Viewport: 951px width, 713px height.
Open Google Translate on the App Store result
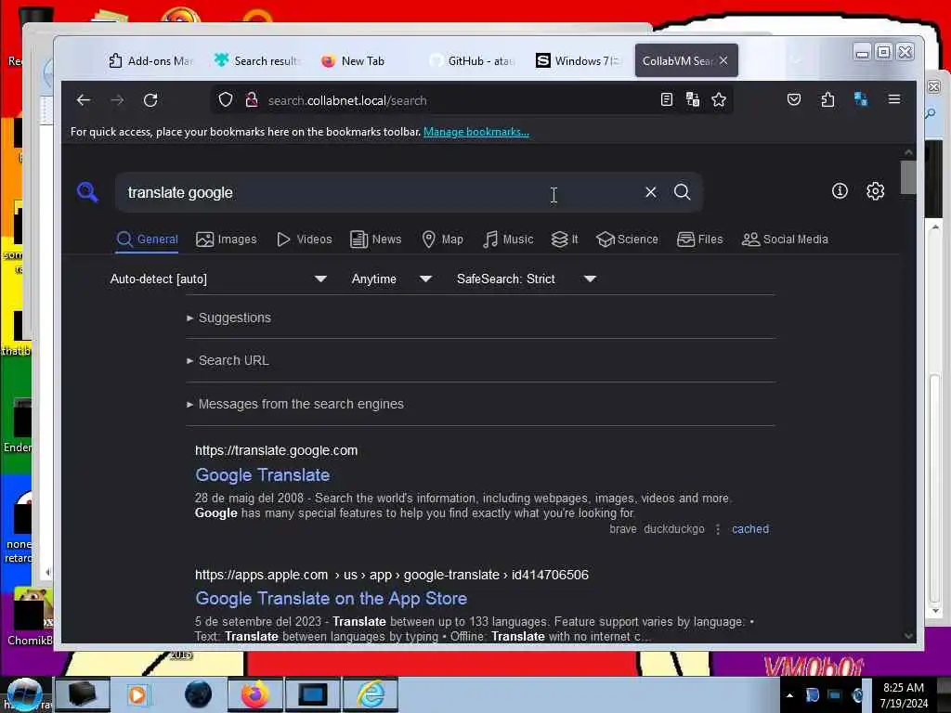(x=332, y=599)
